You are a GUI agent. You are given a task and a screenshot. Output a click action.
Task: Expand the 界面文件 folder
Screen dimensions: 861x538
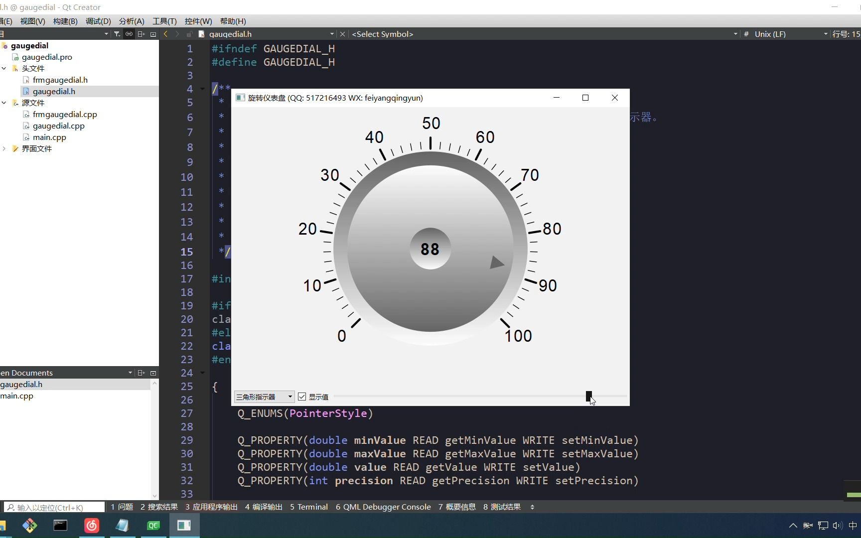tap(4, 148)
